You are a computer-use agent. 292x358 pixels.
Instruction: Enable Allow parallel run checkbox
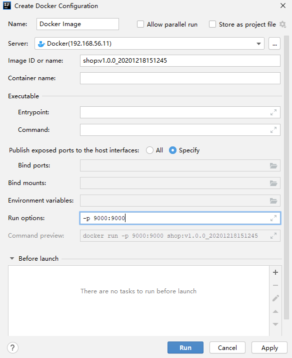(x=140, y=24)
